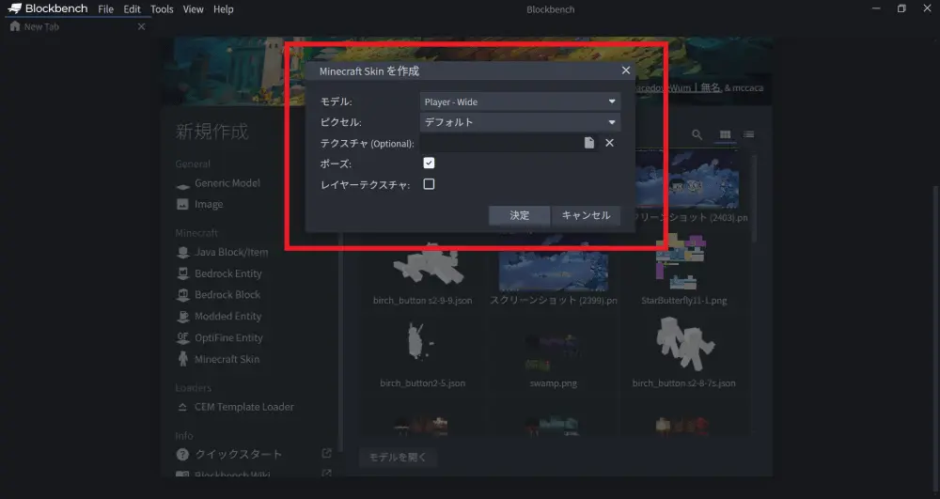Click the search icon above file list
The height and width of the screenshot is (499, 940).
[697, 134]
